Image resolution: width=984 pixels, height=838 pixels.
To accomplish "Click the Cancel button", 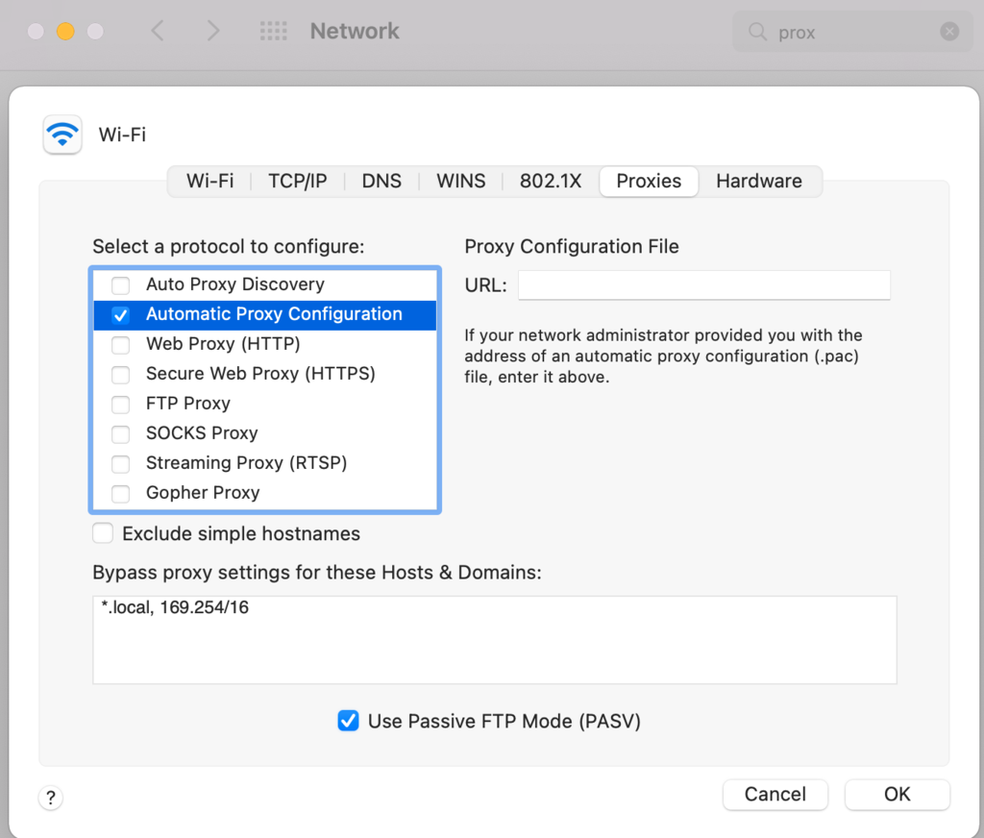I will point(775,795).
